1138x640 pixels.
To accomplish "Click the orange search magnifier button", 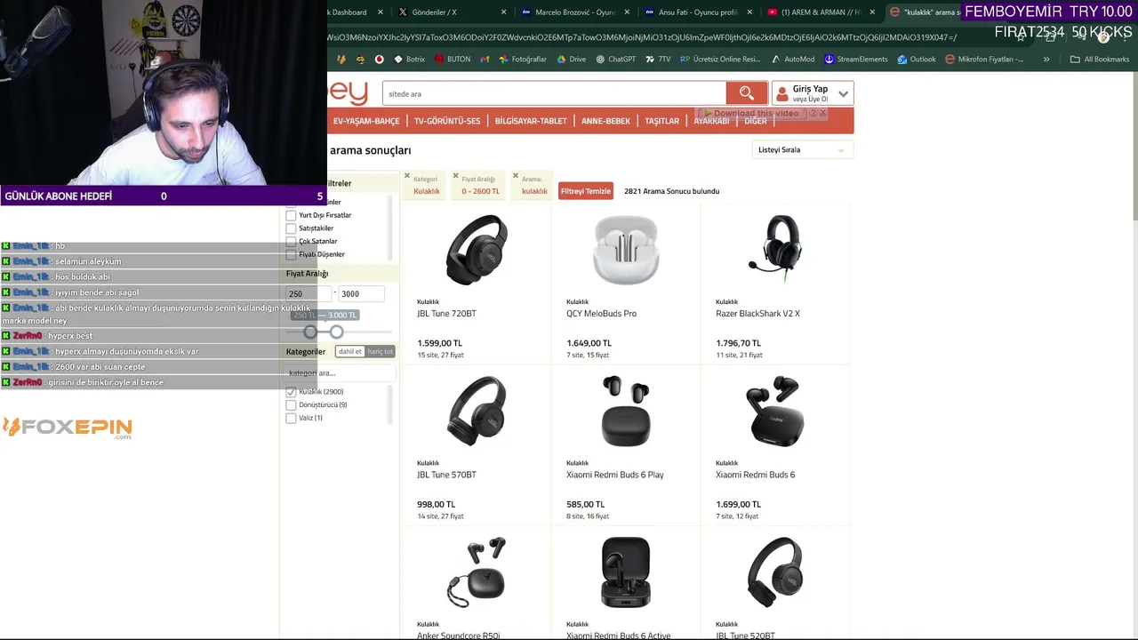I will 746,93.
